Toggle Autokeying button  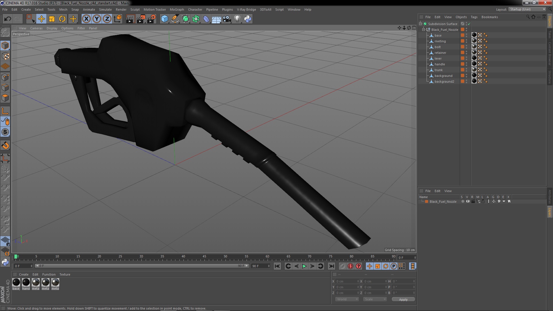point(350,266)
